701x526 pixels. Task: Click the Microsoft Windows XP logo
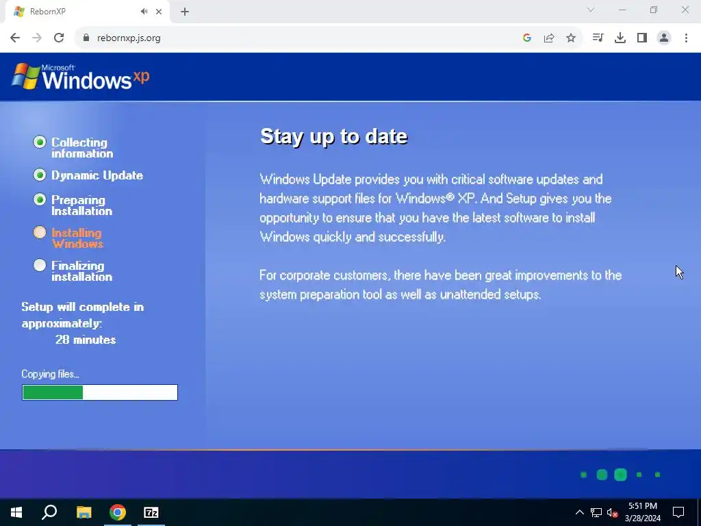[x=81, y=77]
